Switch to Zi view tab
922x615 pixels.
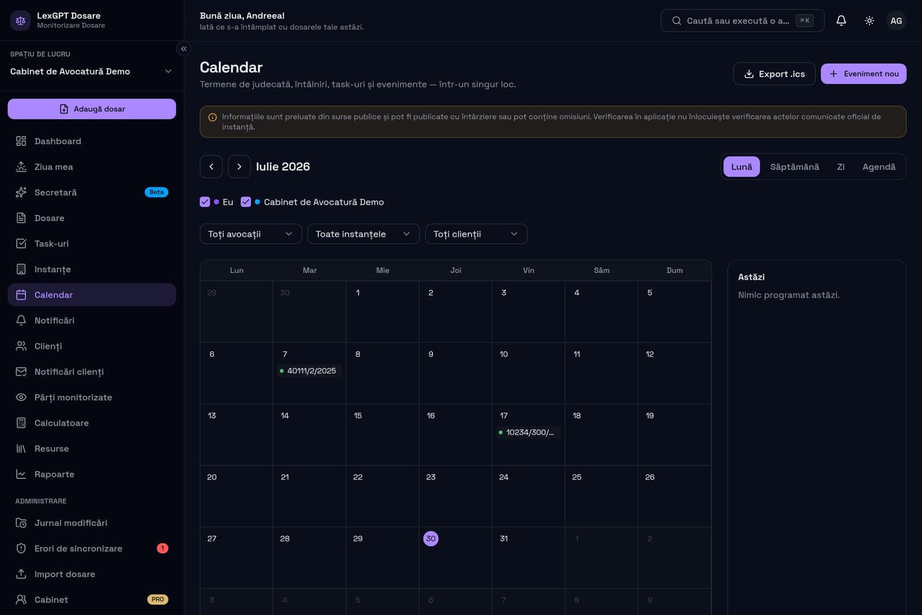[841, 167]
